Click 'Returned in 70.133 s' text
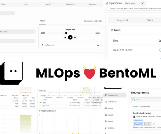This screenshot has height=134, width=161. (93, 21)
